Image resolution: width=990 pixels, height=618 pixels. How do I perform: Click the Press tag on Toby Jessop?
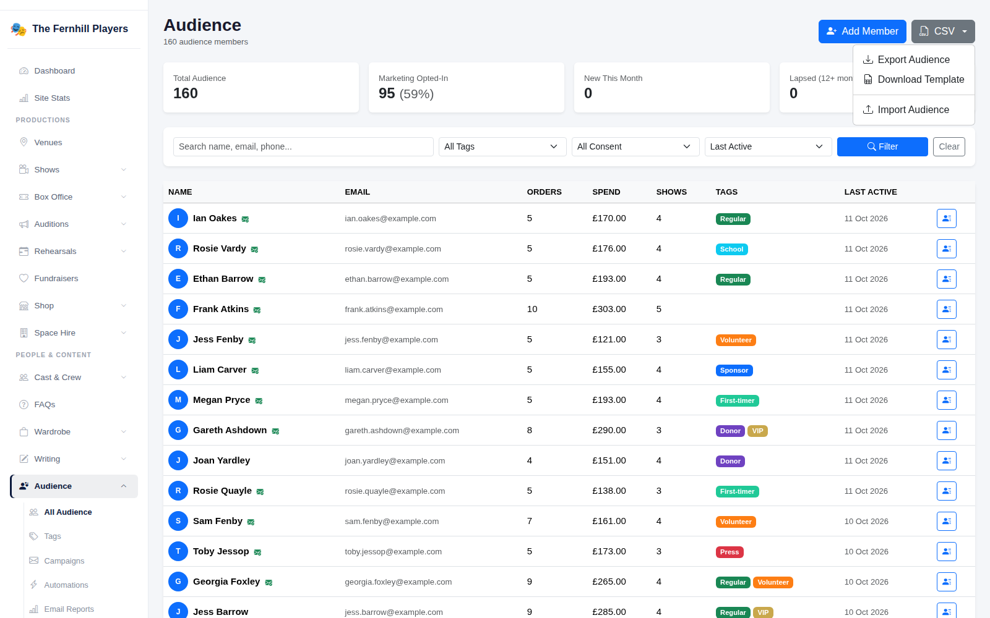(730, 552)
